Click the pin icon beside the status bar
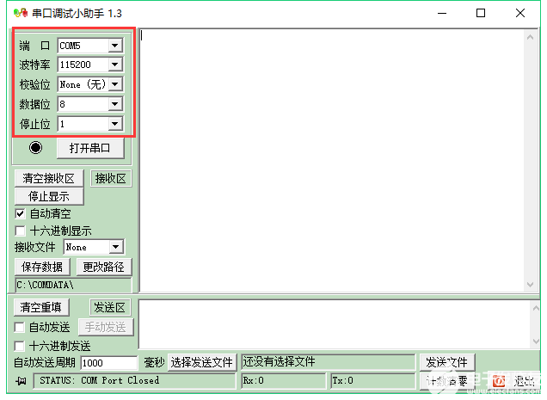547x400 pixels. 21,381
